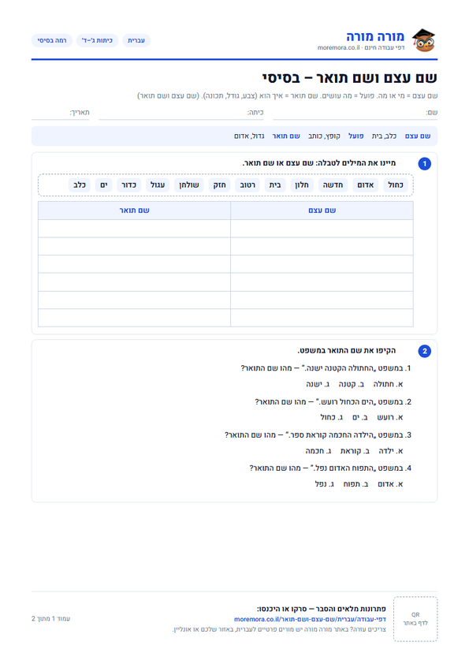Click the owl mascot logo
Image resolution: width=469 pixels, height=664 pixels.
tap(424, 40)
